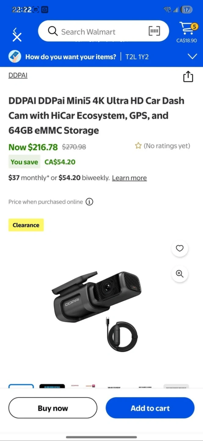Open the Learn more financing link
This screenshot has height=441, width=203.
pyautogui.click(x=129, y=178)
